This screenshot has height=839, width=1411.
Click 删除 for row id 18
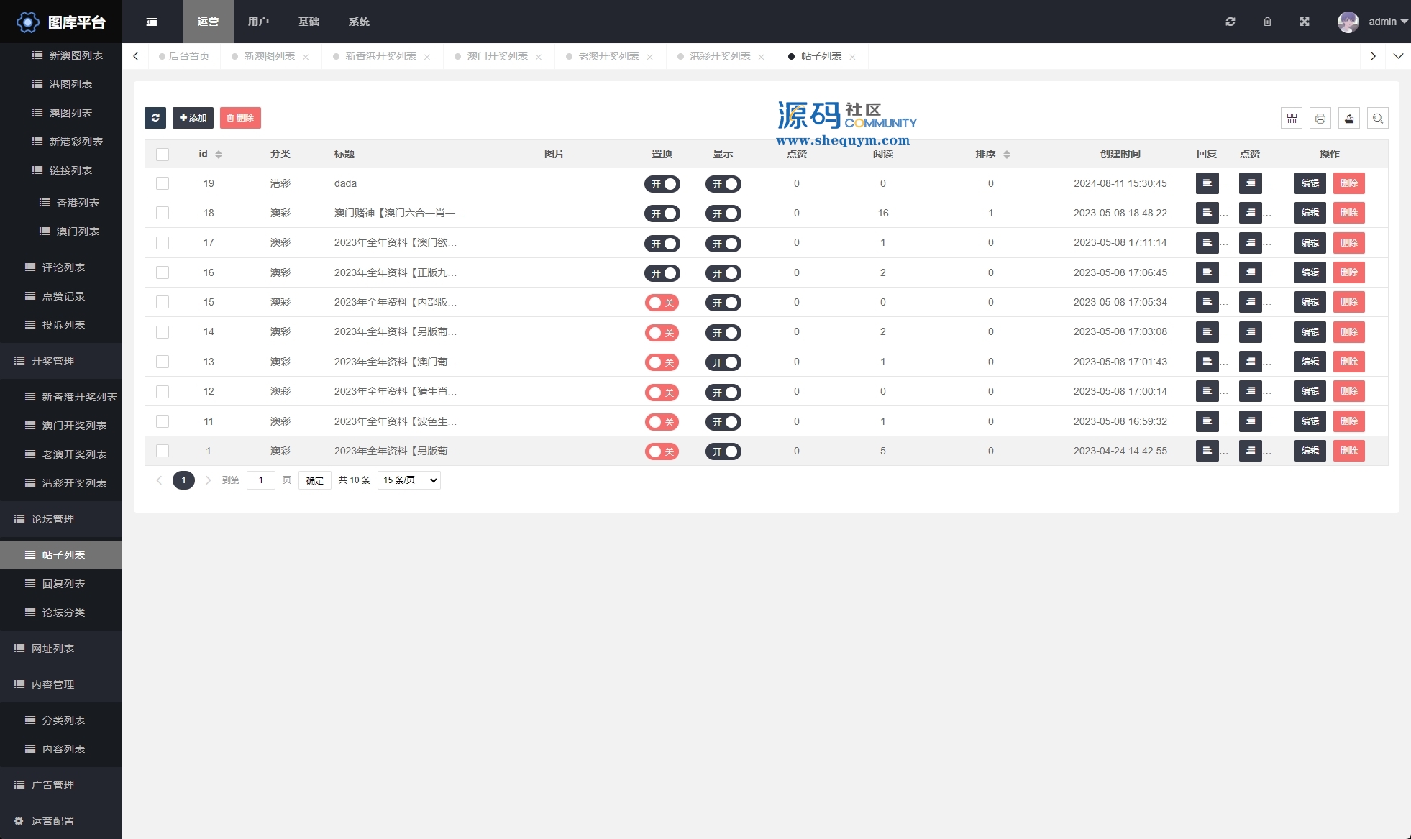pyautogui.click(x=1349, y=213)
